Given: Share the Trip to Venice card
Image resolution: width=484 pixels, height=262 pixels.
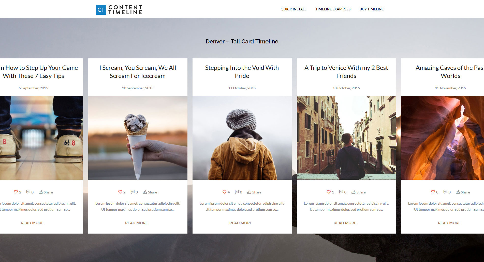Looking at the screenshot, I should point(359,192).
